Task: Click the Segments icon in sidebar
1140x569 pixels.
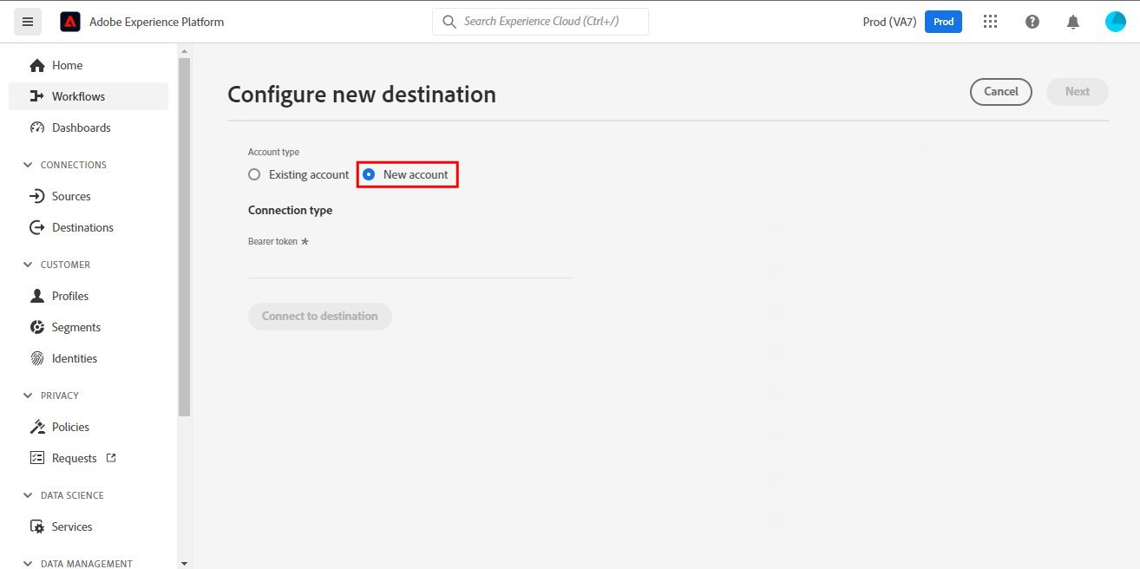Action: pos(37,327)
